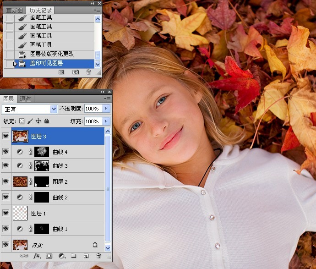Click mask link chain of 曲线 4
The height and width of the screenshot is (269, 316).
click(30, 152)
